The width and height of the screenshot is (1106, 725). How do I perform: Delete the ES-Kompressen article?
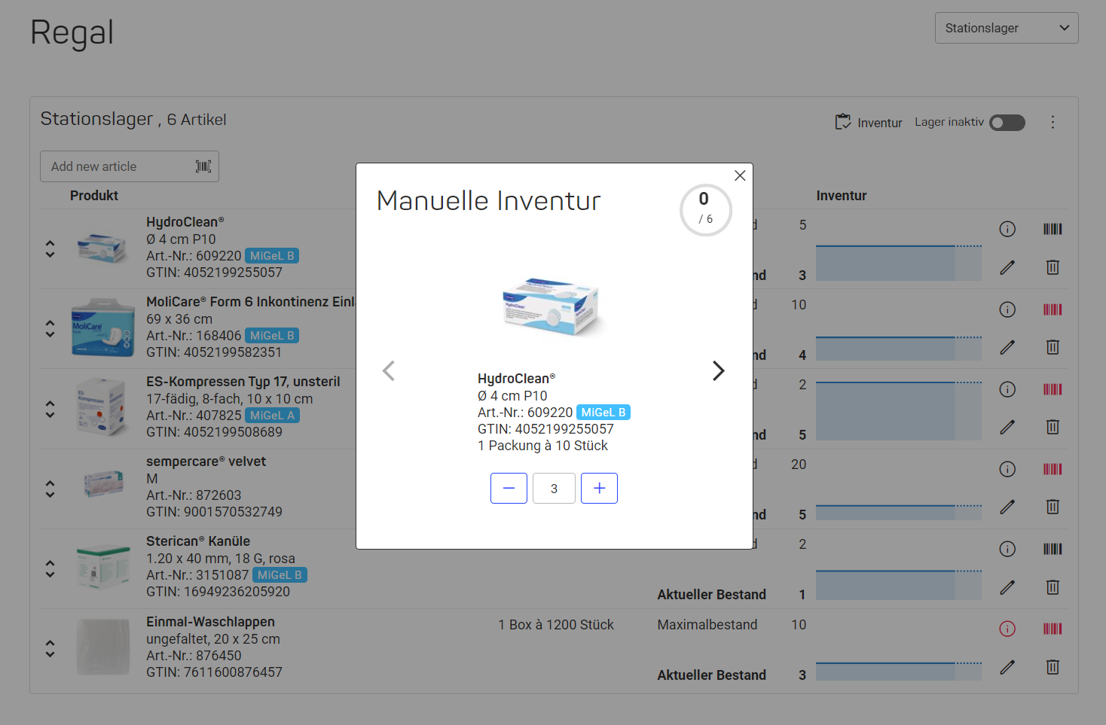pyautogui.click(x=1053, y=427)
